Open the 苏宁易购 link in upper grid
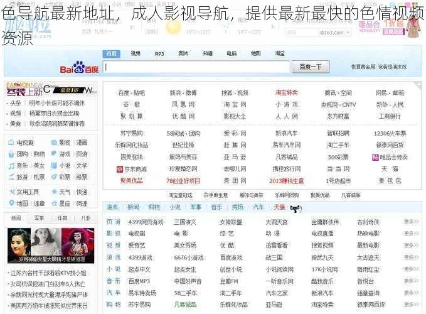Viewport: 426px width, 314px height. [132, 133]
